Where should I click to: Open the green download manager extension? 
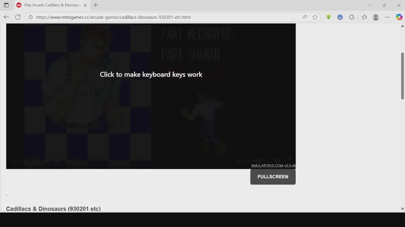[328, 17]
